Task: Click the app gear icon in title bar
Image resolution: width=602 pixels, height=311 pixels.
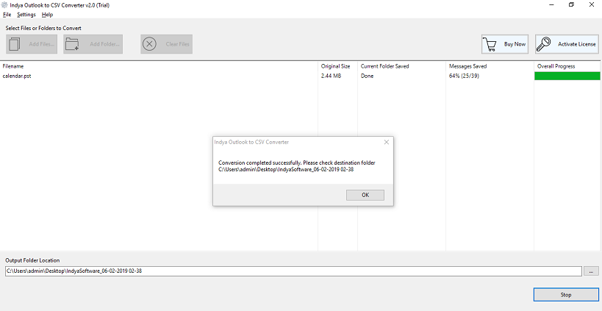Action: tap(4, 5)
